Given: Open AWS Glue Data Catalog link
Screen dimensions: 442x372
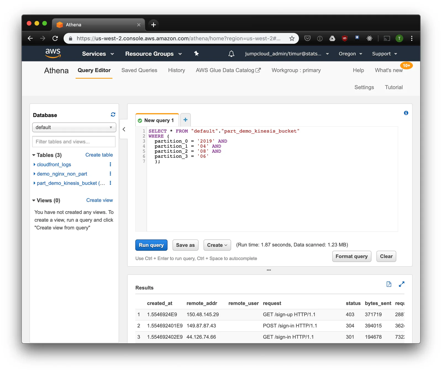Looking at the screenshot, I should click(228, 70).
